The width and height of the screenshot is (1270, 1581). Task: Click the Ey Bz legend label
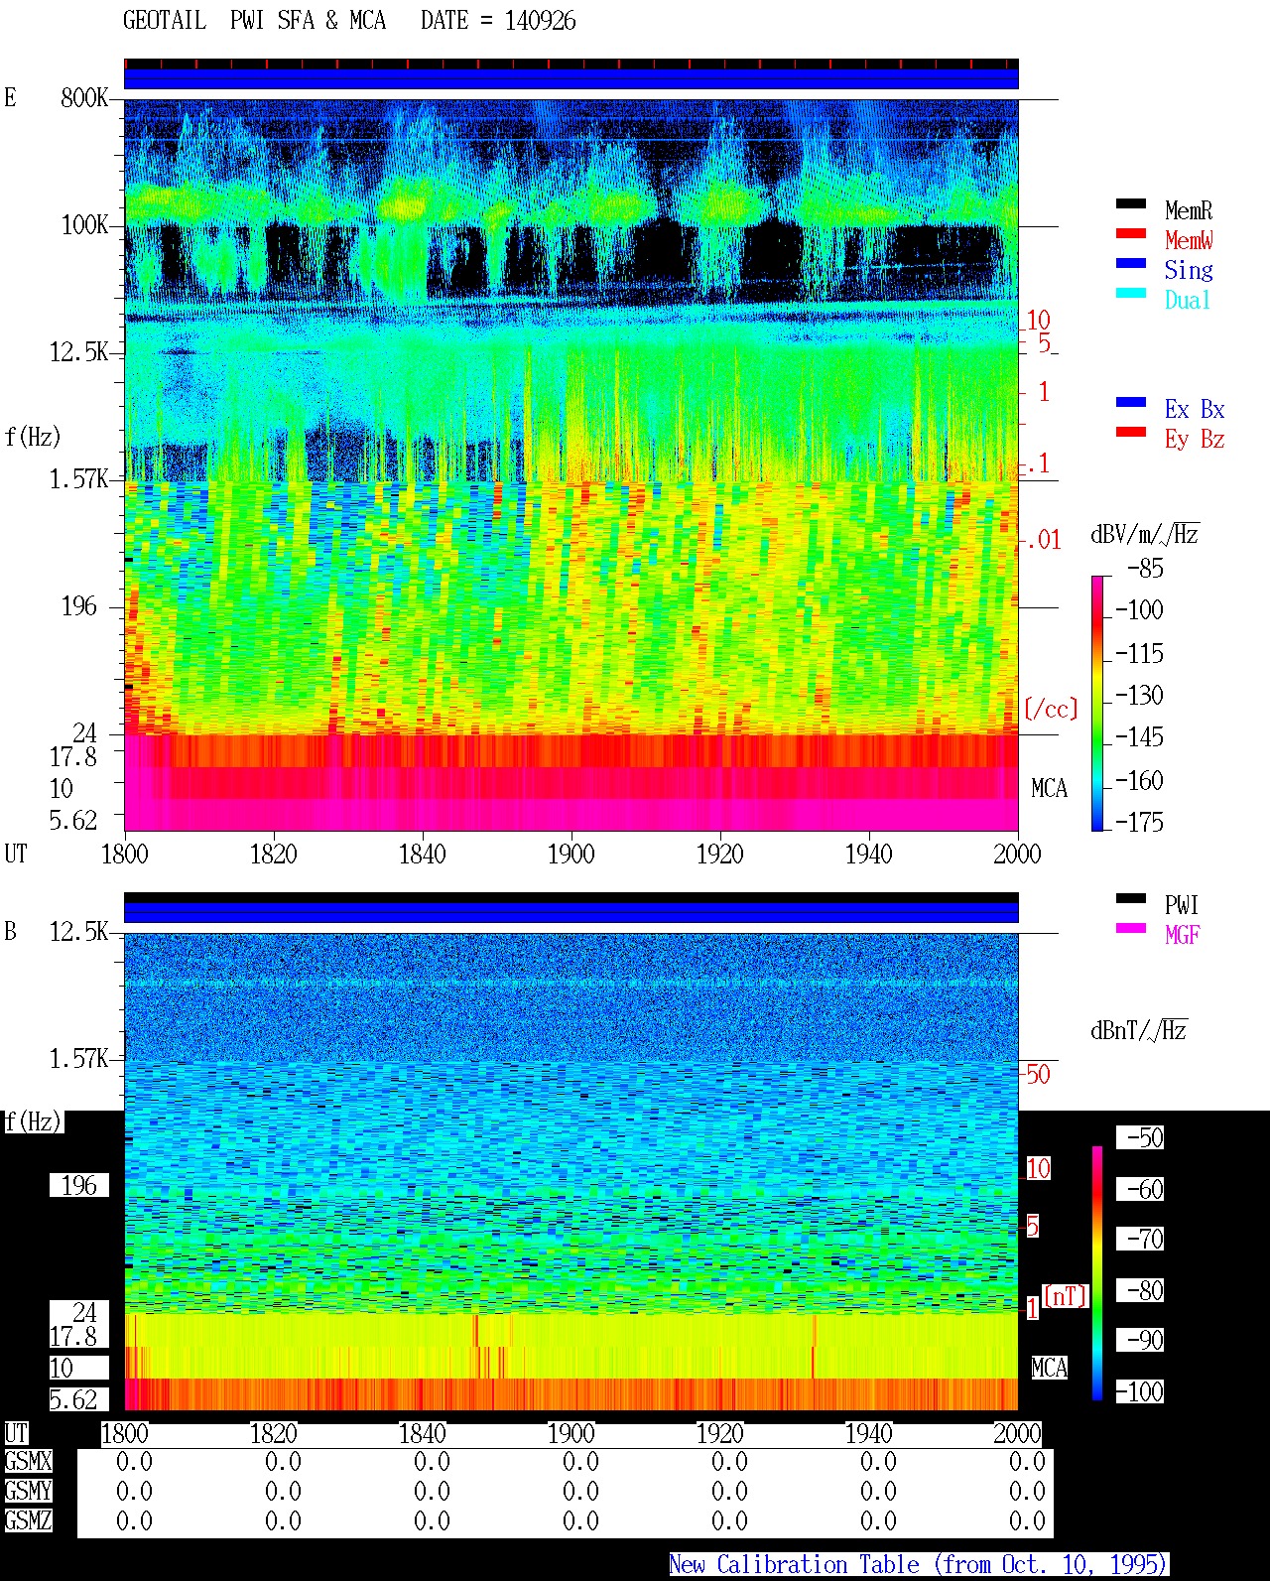point(1195,439)
